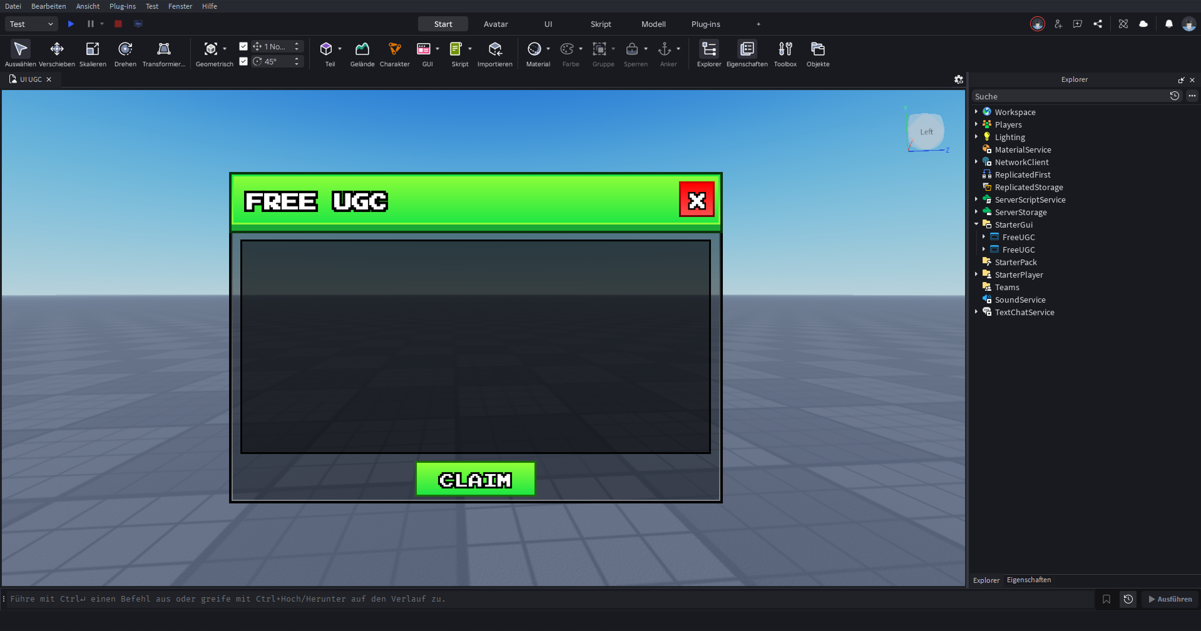Click the Ausführen run button

(x=1170, y=599)
